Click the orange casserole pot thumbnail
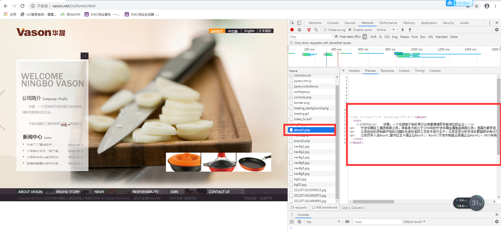Image resolution: width=501 pixels, height=233 pixels. coord(183,162)
